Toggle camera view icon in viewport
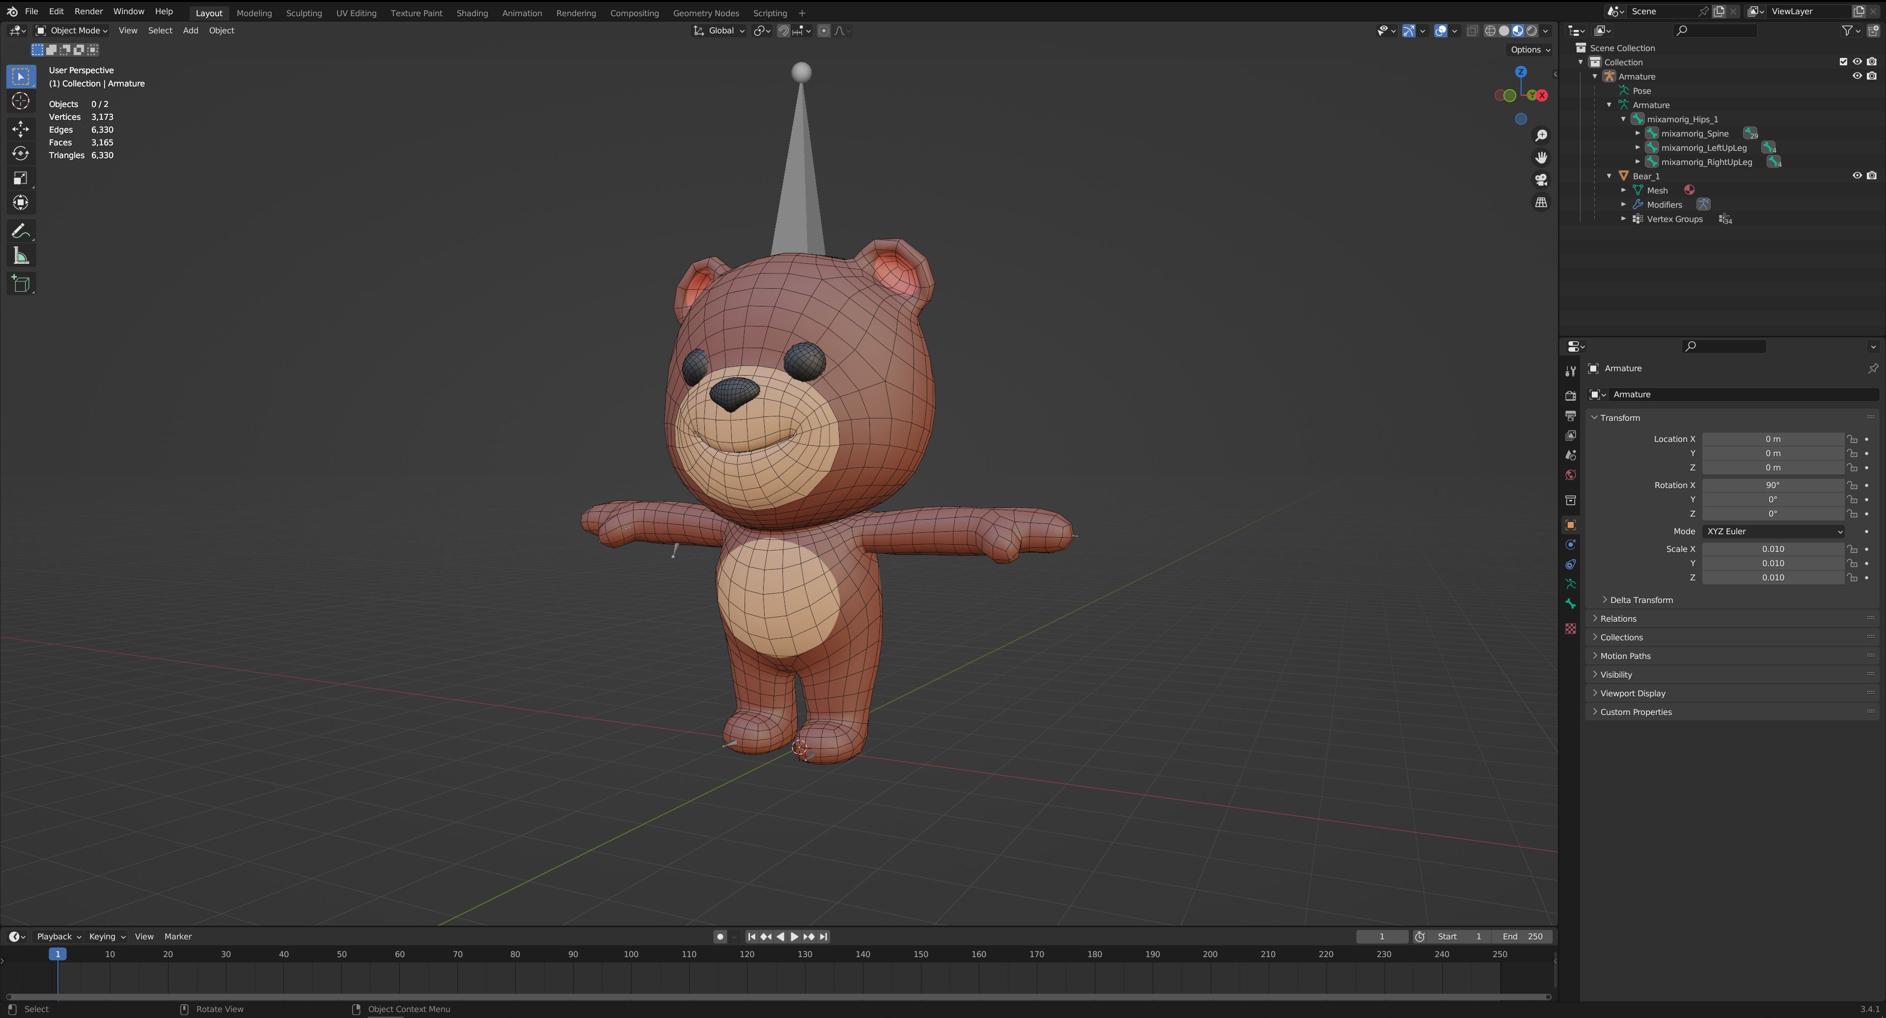Image resolution: width=1886 pixels, height=1018 pixels. [x=1541, y=180]
